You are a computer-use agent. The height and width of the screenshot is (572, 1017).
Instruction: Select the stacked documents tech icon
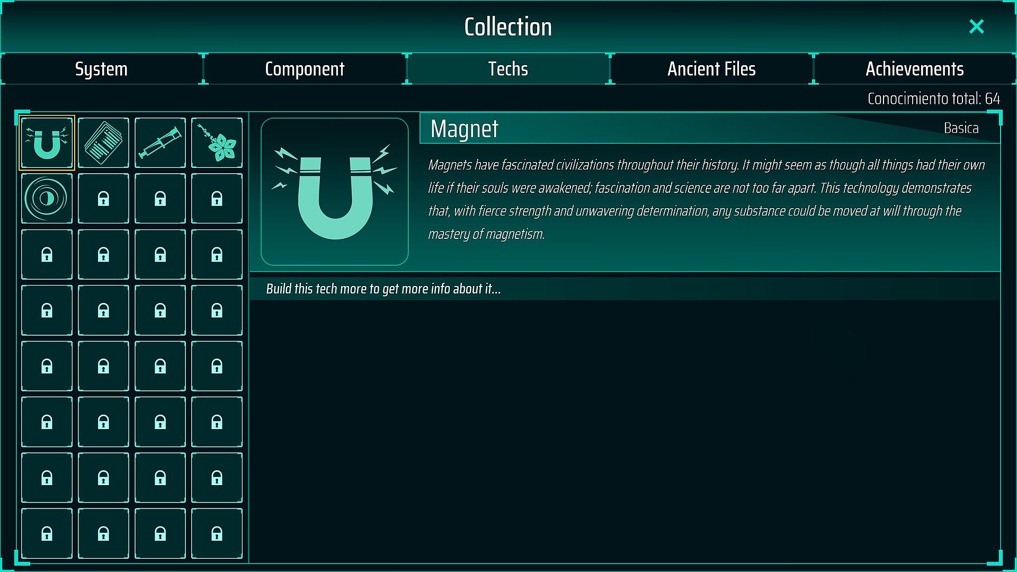click(103, 143)
